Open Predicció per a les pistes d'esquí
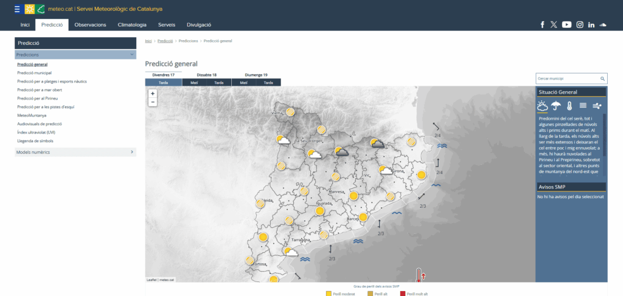Viewport: 623px width, 296px height. (46, 107)
